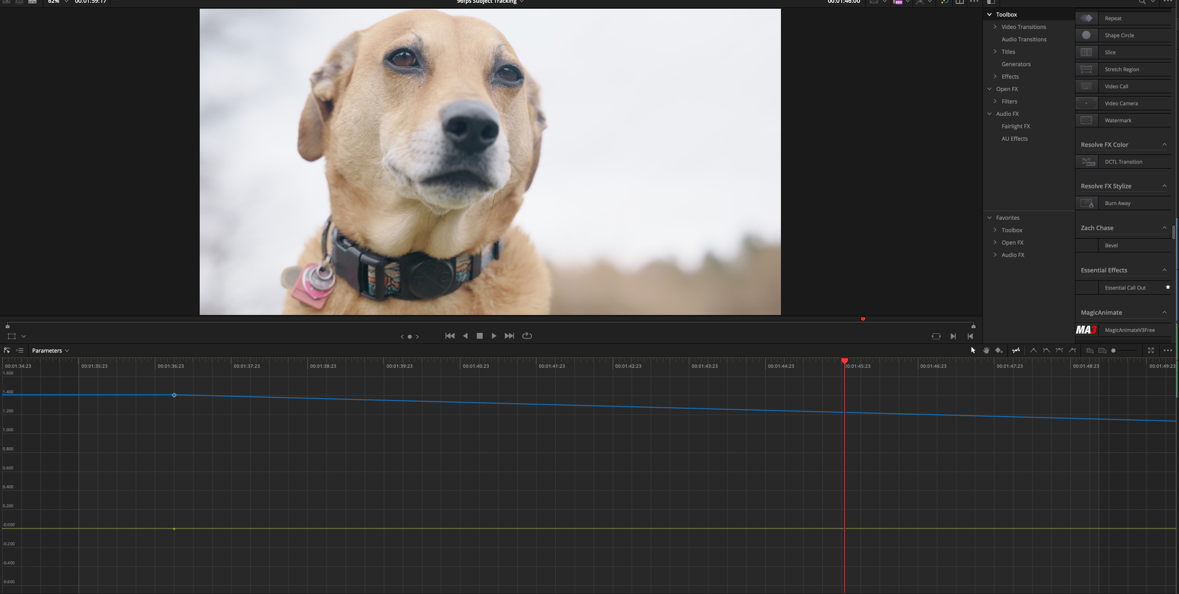Open transform overlay mode dropdown
This screenshot has height=594, width=1179.
[23, 337]
